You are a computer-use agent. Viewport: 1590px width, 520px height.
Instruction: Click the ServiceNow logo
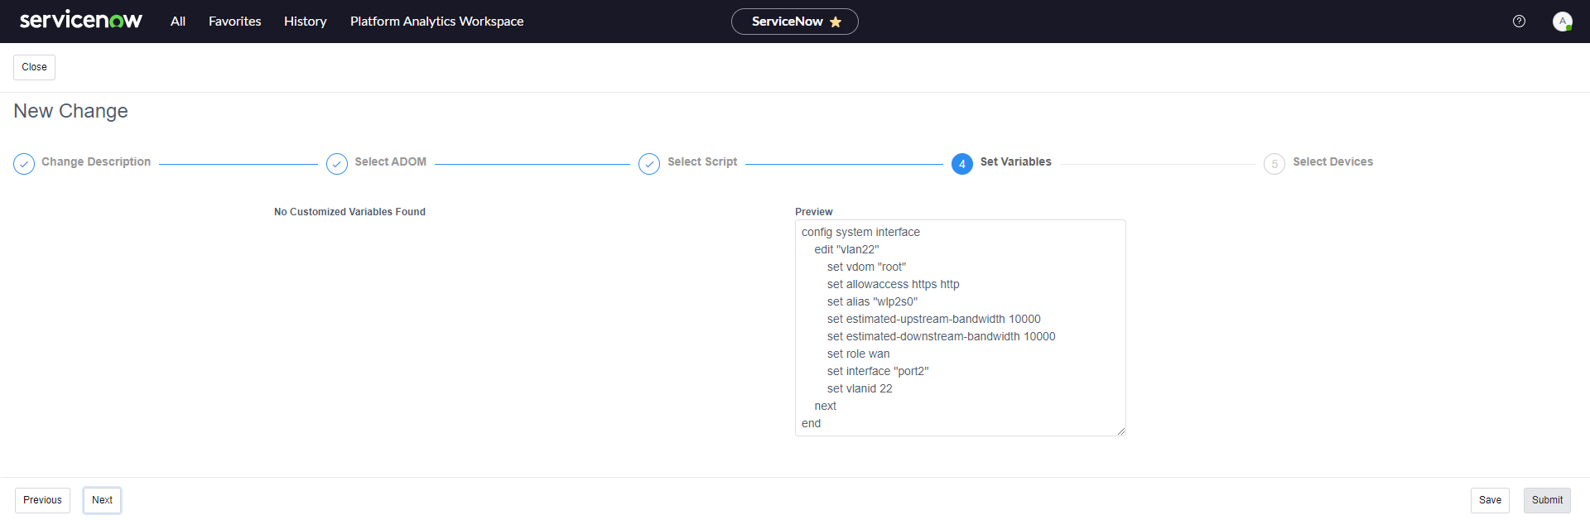tap(80, 21)
